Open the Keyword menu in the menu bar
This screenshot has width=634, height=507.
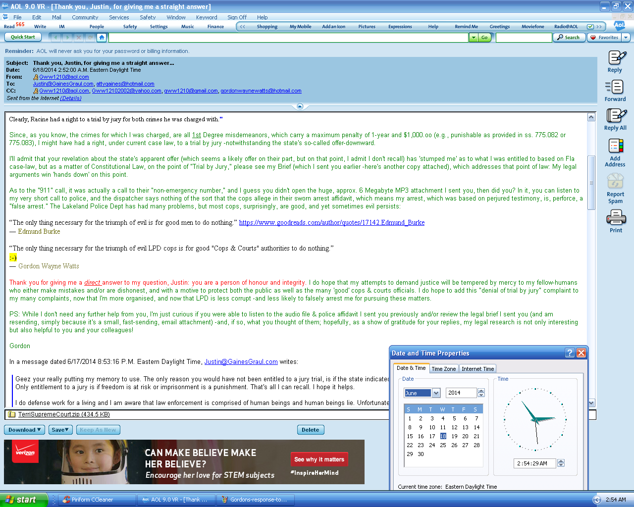(207, 17)
